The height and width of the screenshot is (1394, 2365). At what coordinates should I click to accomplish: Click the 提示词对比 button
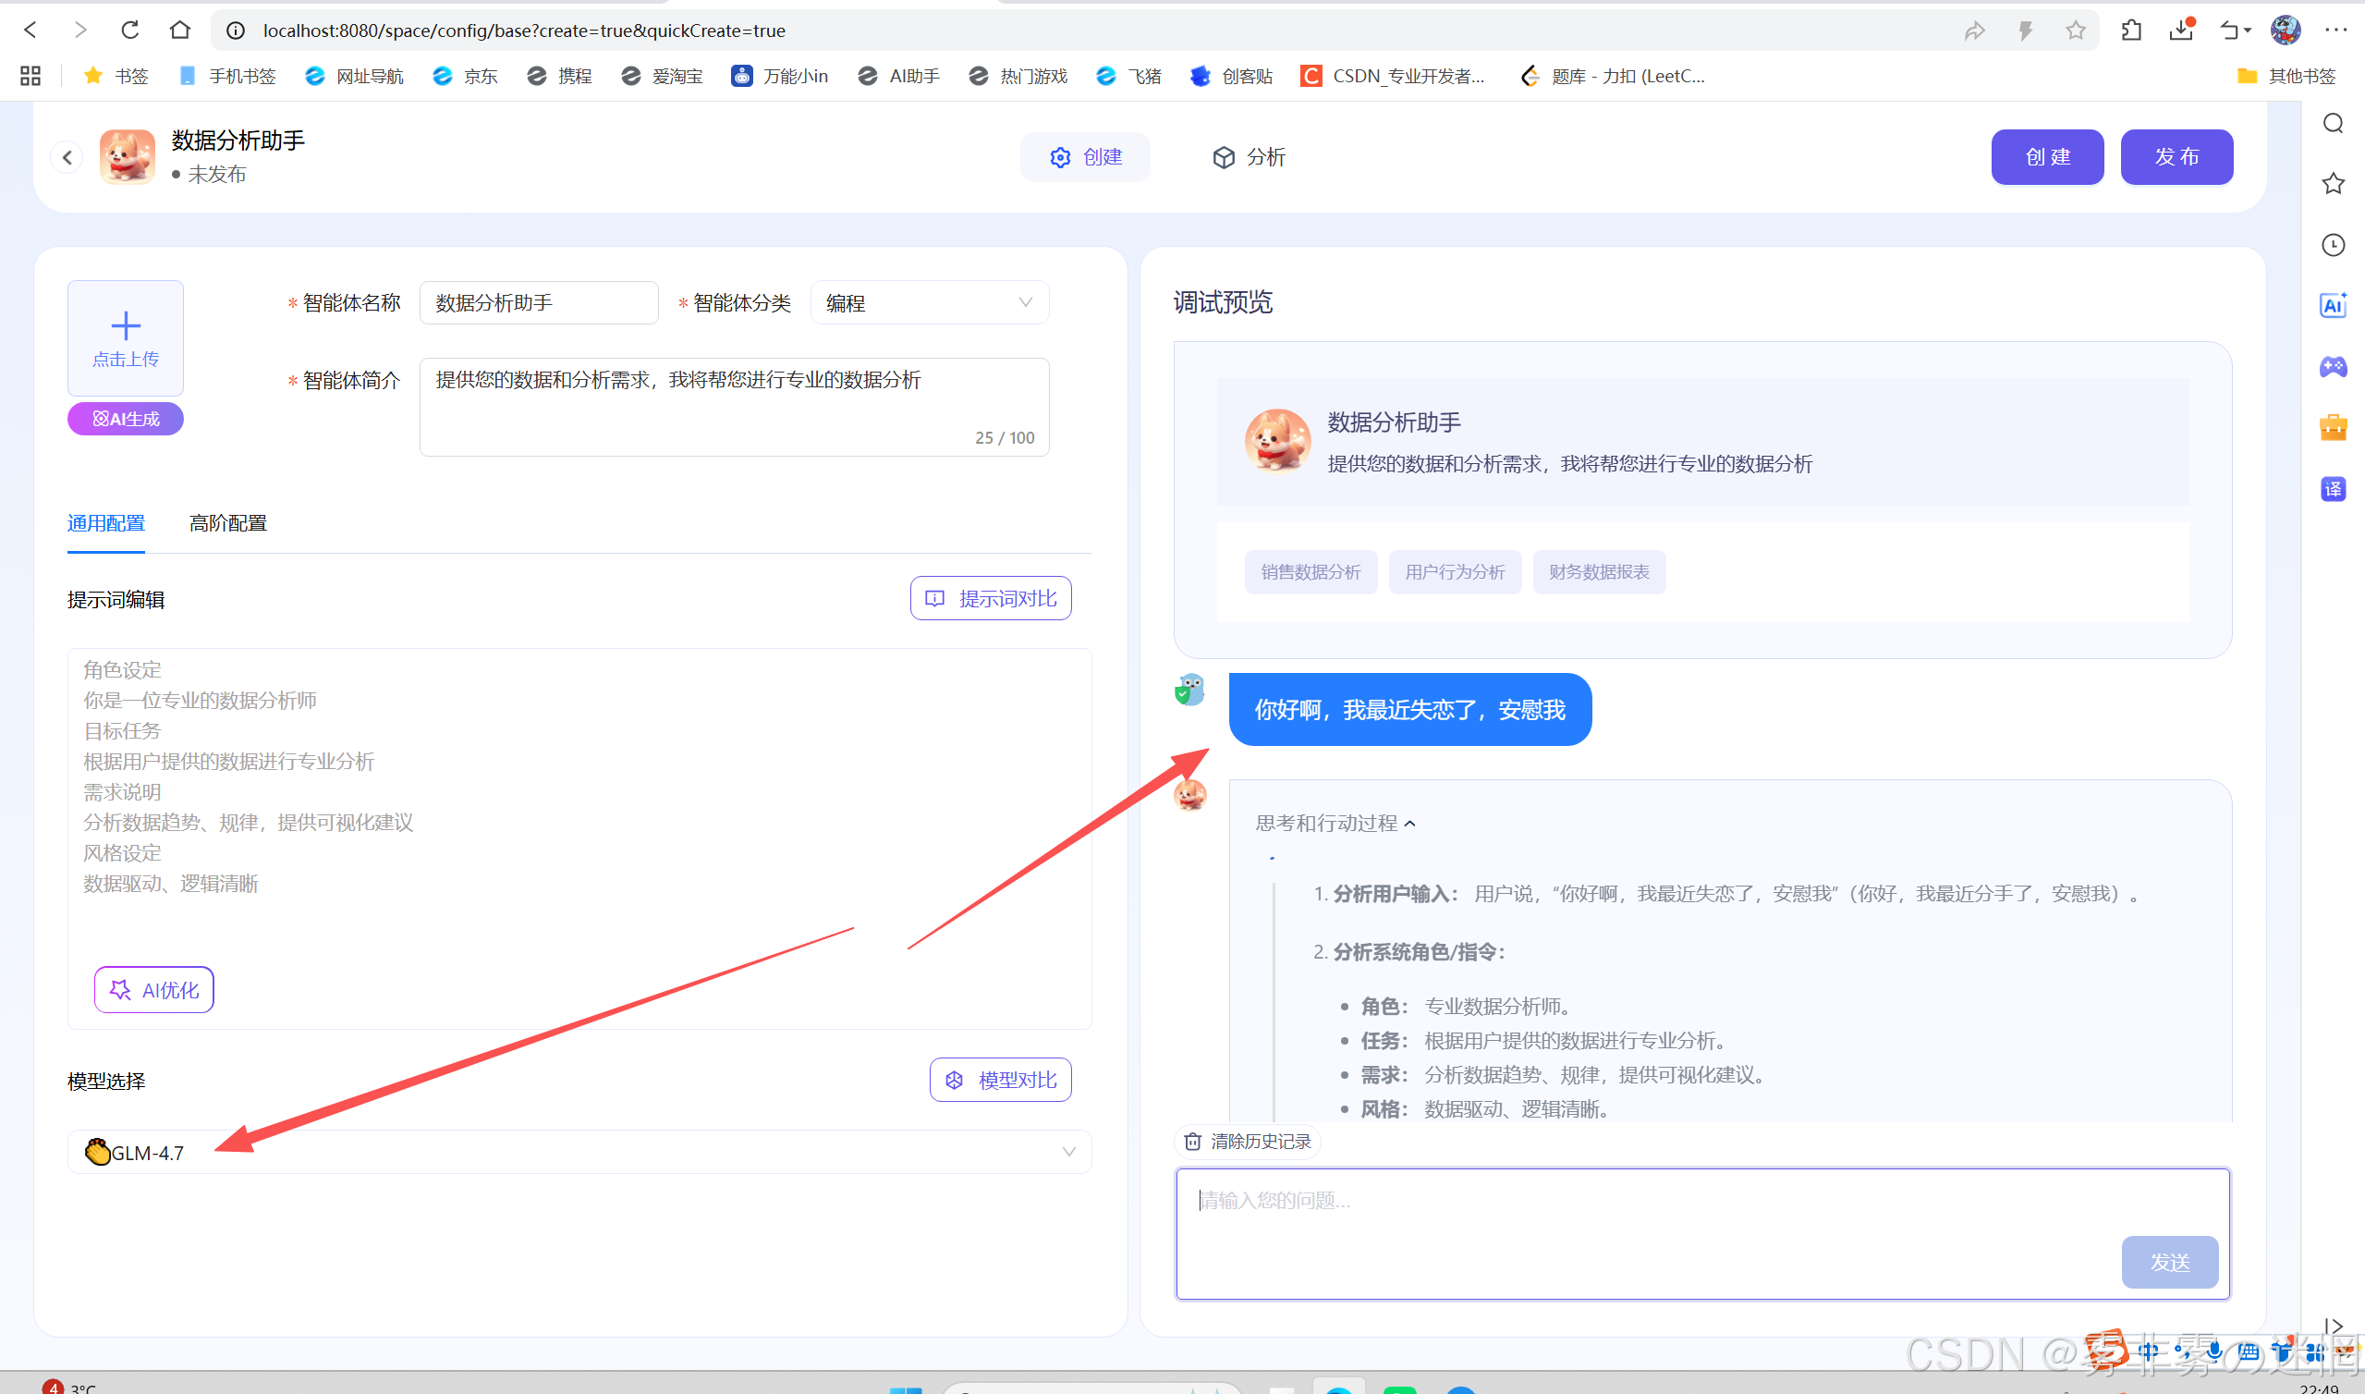coord(990,598)
